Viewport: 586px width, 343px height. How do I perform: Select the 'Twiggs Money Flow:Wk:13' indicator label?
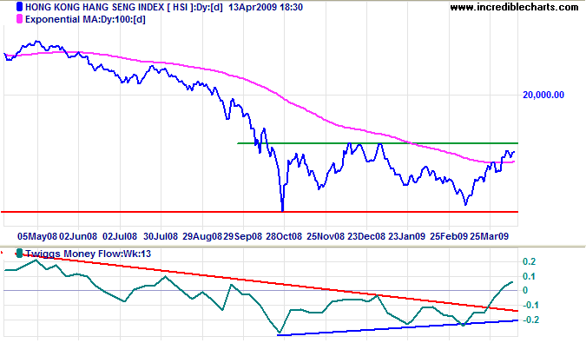pos(89,254)
